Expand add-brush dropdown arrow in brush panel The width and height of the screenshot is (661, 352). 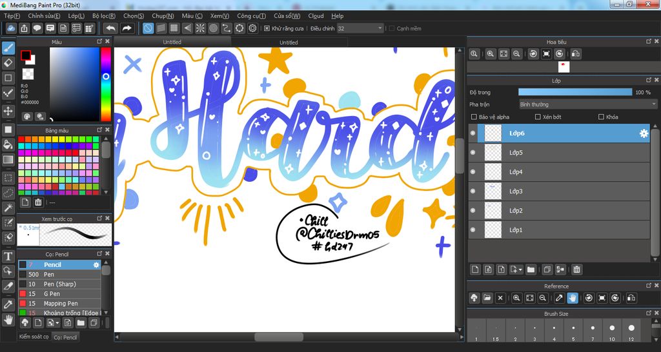pyautogui.click(x=57, y=323)
